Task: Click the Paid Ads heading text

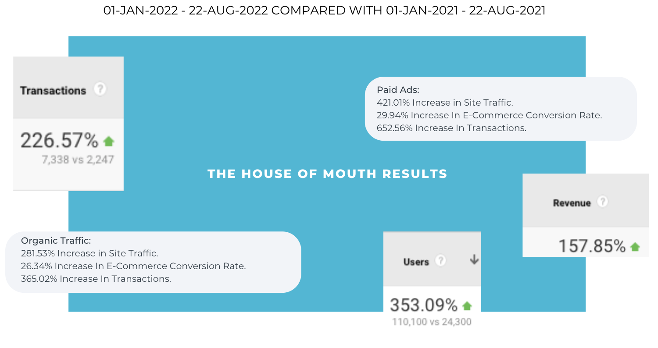Action: (x=398, y=90)
